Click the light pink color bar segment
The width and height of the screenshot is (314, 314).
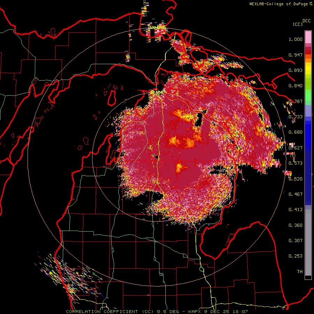tap(308, 37)
